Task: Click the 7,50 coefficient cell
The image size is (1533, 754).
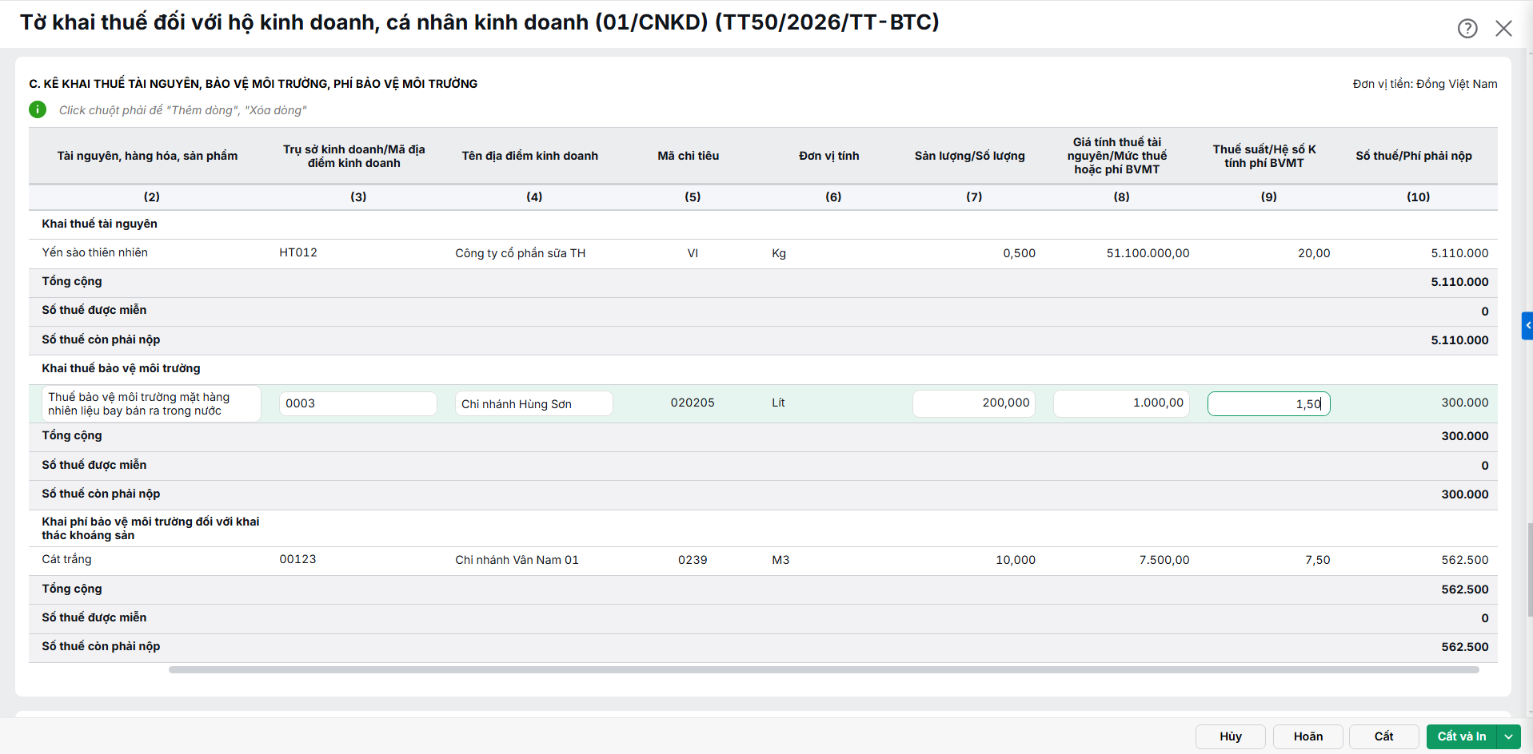Action: (x=1317, y=560)
